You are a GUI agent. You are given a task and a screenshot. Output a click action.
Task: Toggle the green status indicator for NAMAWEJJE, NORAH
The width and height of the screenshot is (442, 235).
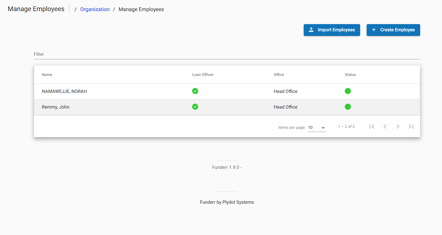coord(348,91)
